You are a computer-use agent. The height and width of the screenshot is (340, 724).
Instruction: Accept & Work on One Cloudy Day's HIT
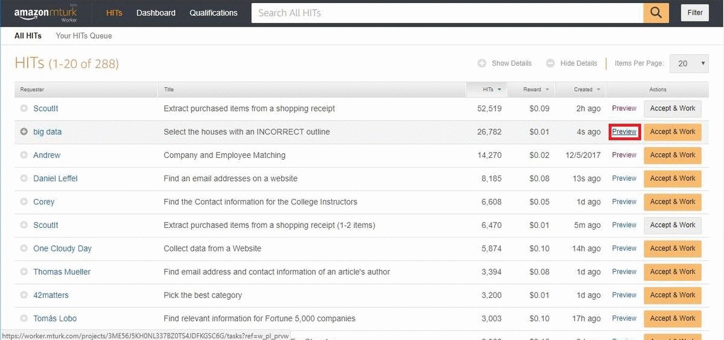tap(673, 248)
